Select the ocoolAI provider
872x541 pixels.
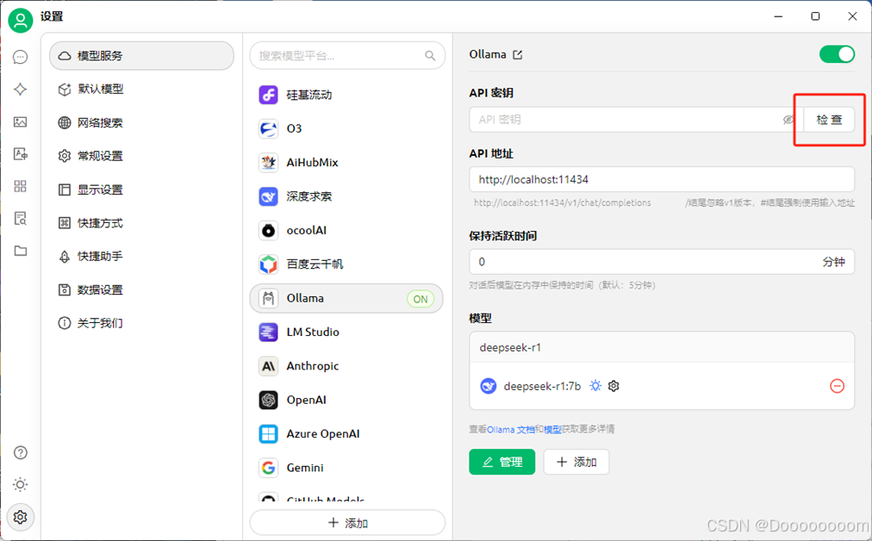click(347, 231)
